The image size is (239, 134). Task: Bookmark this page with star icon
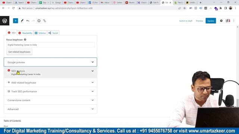pos(184,8)
